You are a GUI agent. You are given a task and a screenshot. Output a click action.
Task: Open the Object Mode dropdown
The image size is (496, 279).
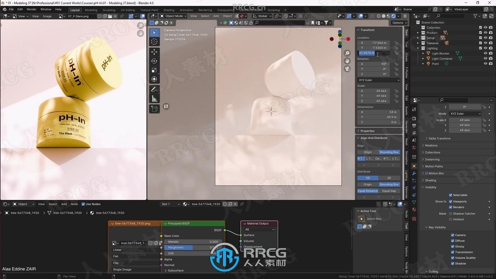click(173, 16)
